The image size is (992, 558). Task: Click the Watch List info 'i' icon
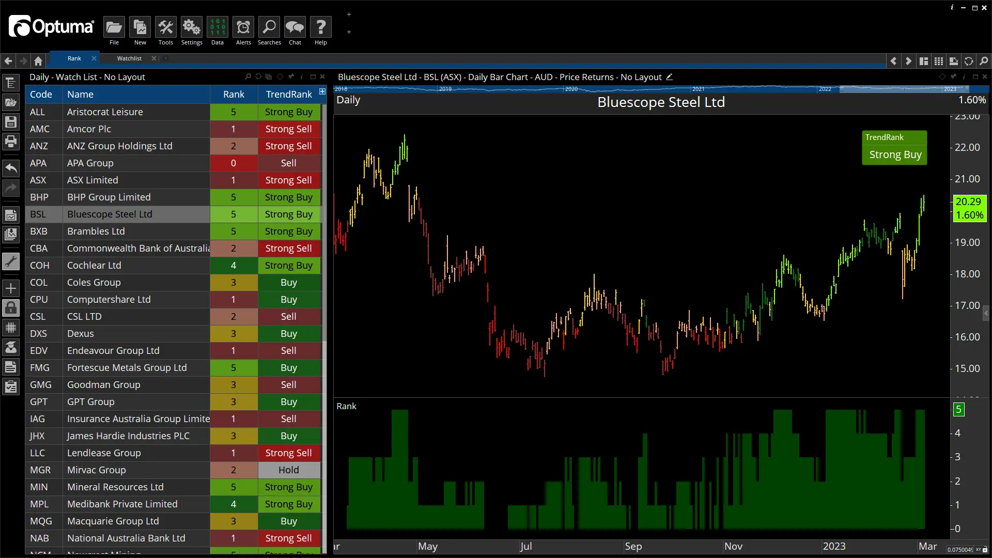tap(302, 76)
